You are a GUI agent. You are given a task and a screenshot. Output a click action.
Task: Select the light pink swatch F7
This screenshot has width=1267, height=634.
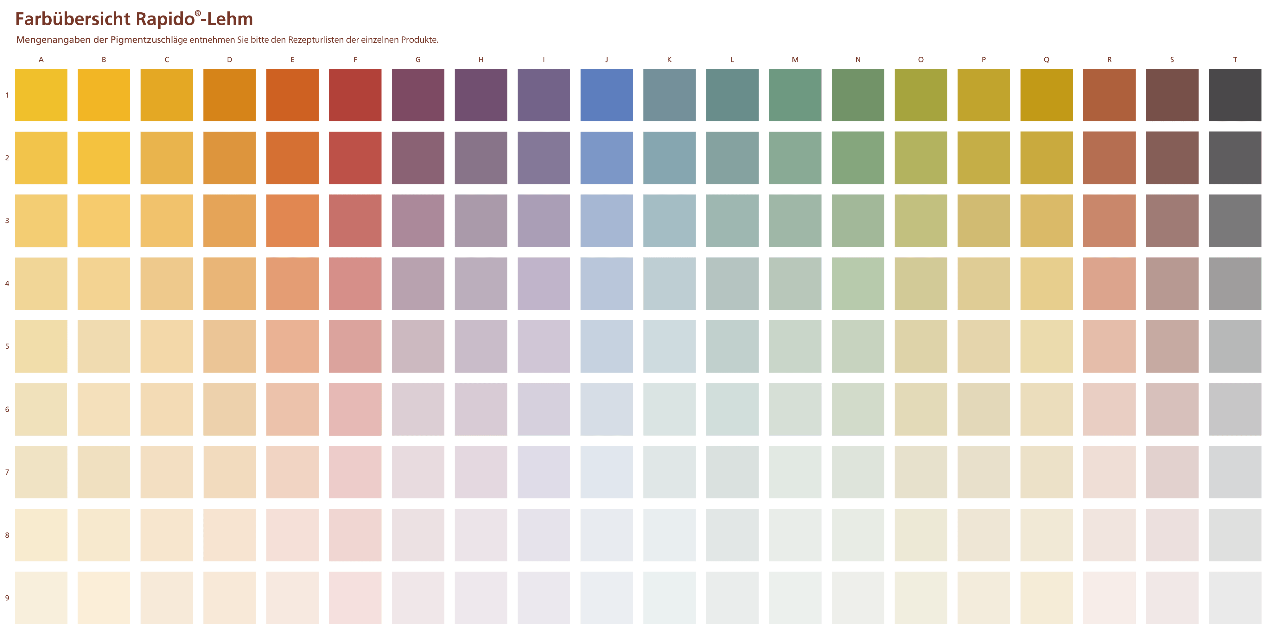[355, 472]
